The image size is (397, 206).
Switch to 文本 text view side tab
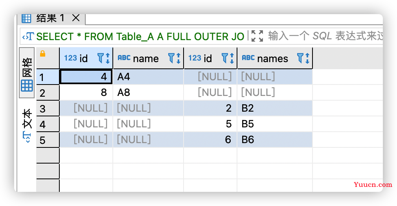(x=27, y=126)
